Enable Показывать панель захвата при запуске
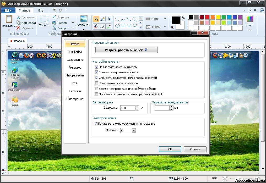Viewport: 266px width, 183px height. click(x=96, y=94)
